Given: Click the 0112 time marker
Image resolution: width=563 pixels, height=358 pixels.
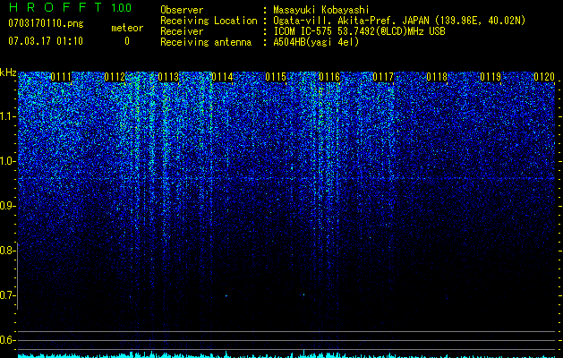Looking at the screenshot, I should (x=115, y=77).
